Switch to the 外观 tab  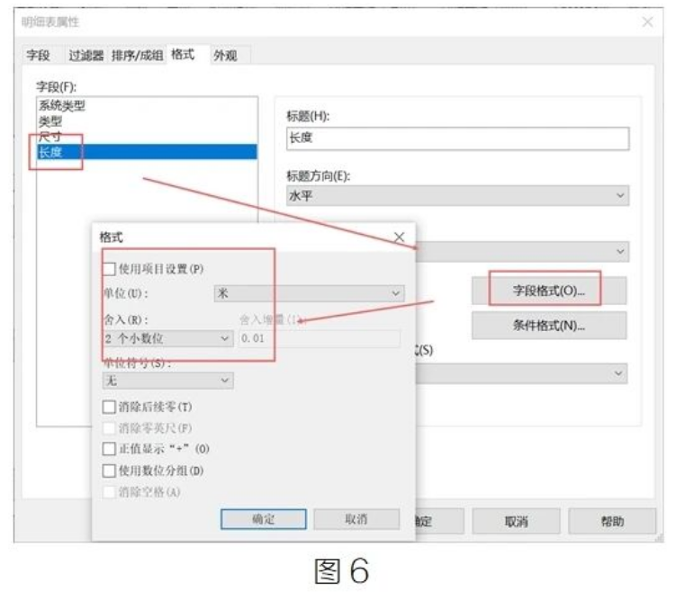point(226,56)
